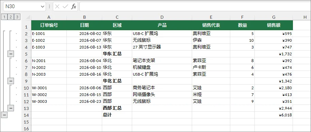Select product cell 商务笔记本
Viewport: 311px width, 132px height.
tap(162, 88)
